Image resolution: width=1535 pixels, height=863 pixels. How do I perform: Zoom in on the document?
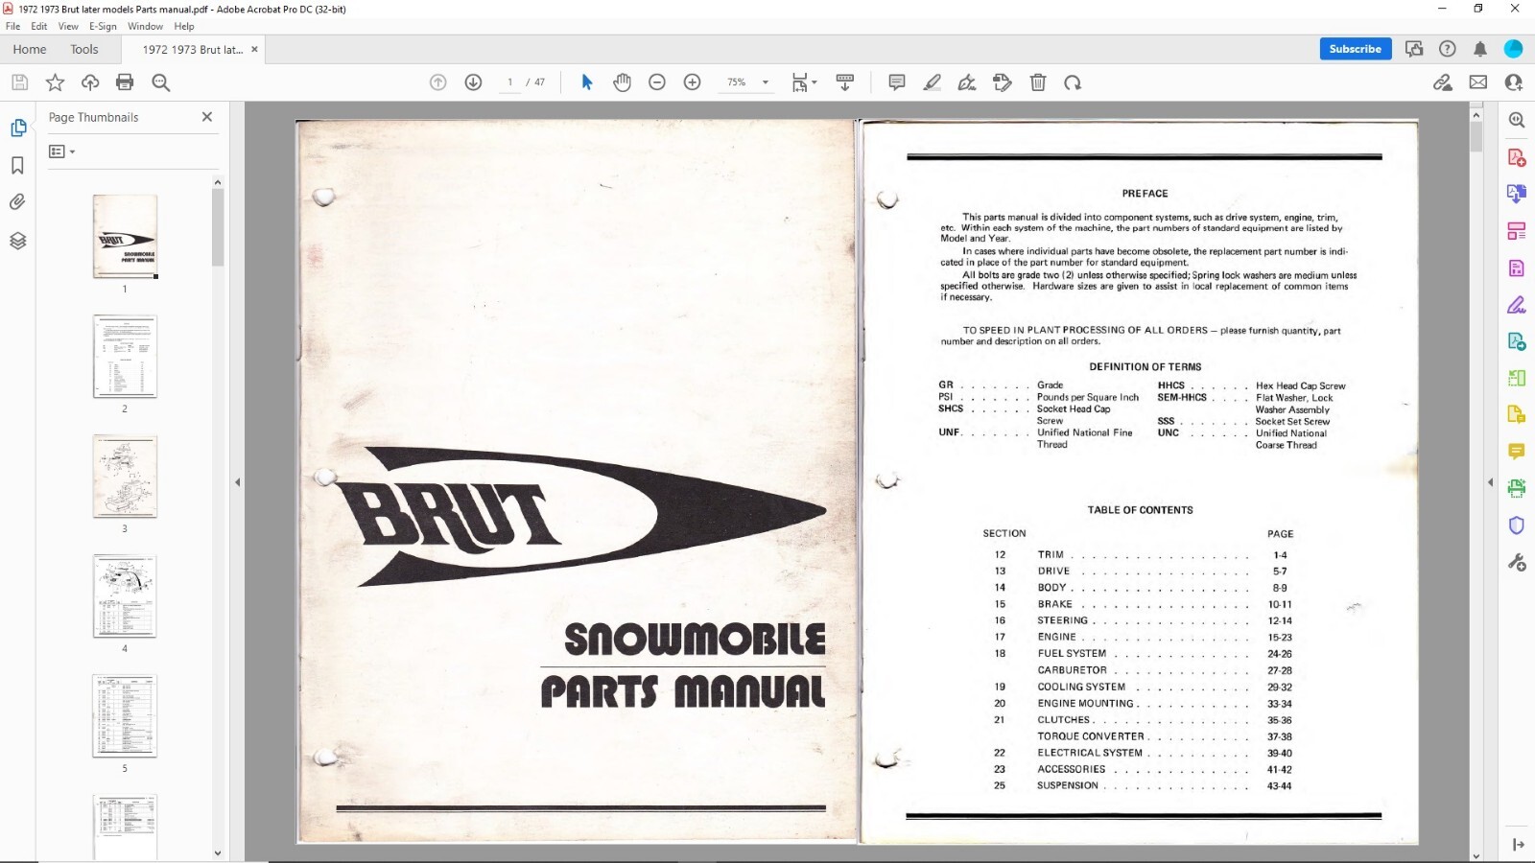[x=692, y=82]
